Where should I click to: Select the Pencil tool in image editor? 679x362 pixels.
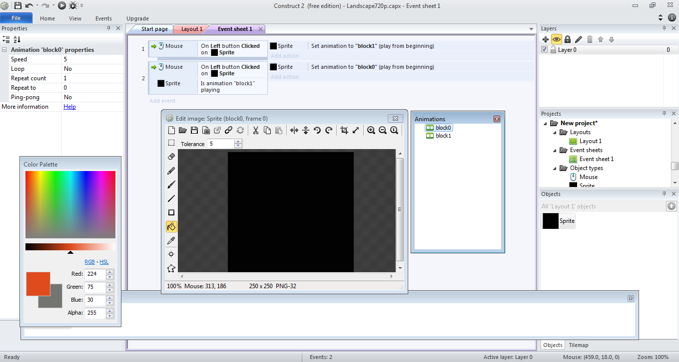171,171
